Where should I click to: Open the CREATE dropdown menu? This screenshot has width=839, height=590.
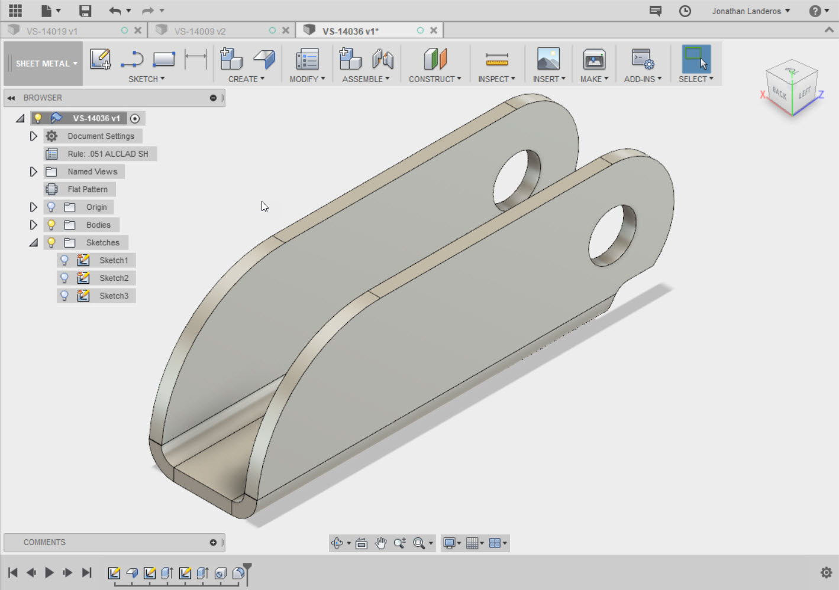(x=247, y=79)
